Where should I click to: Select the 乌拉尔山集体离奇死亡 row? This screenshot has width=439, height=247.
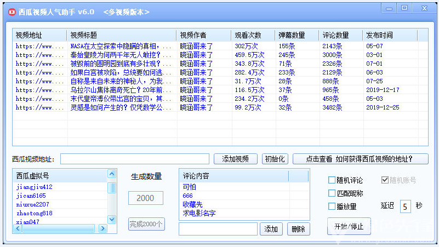pos(220,90)
